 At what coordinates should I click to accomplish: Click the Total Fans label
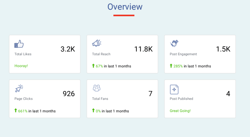(x=100, y=99)
